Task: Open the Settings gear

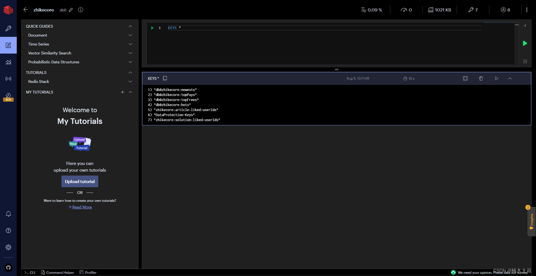Action: coord(8,247)
